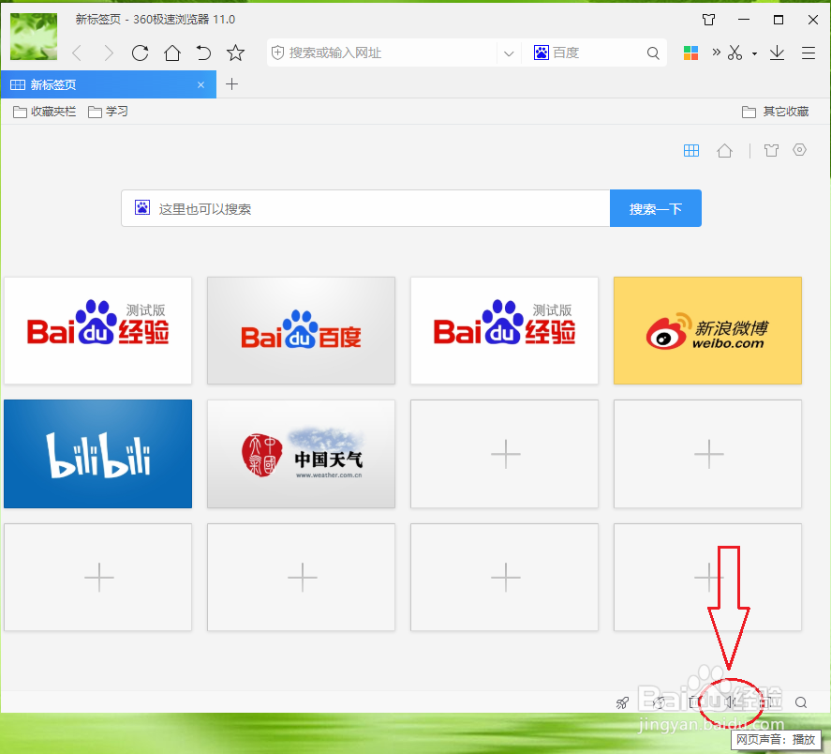Image resolution: width=831 pixels, height=754 pixels.
Task: Open the bilibili tile
Action: pos(98,454)
